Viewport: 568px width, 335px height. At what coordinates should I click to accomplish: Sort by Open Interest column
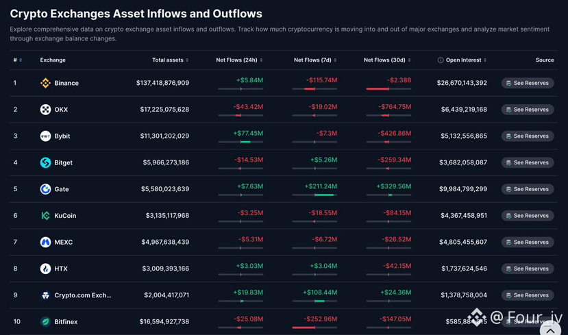click(485, 60)
